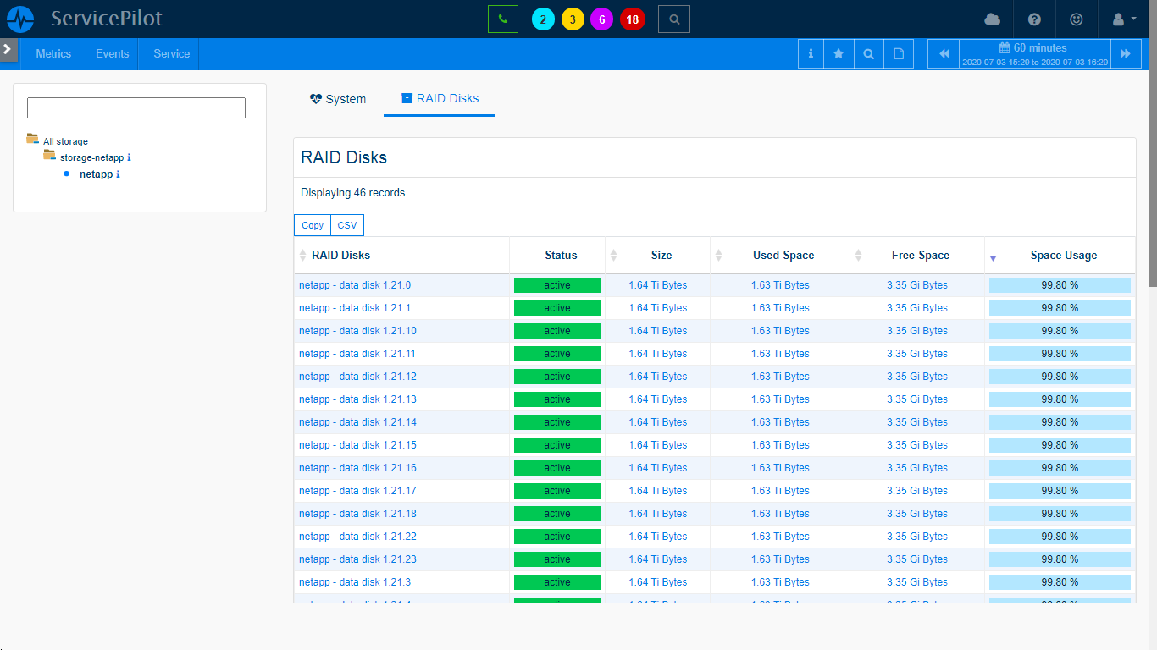Open the document export icon
Screen dimensions: 1157x650
click(x=899, y=52)
